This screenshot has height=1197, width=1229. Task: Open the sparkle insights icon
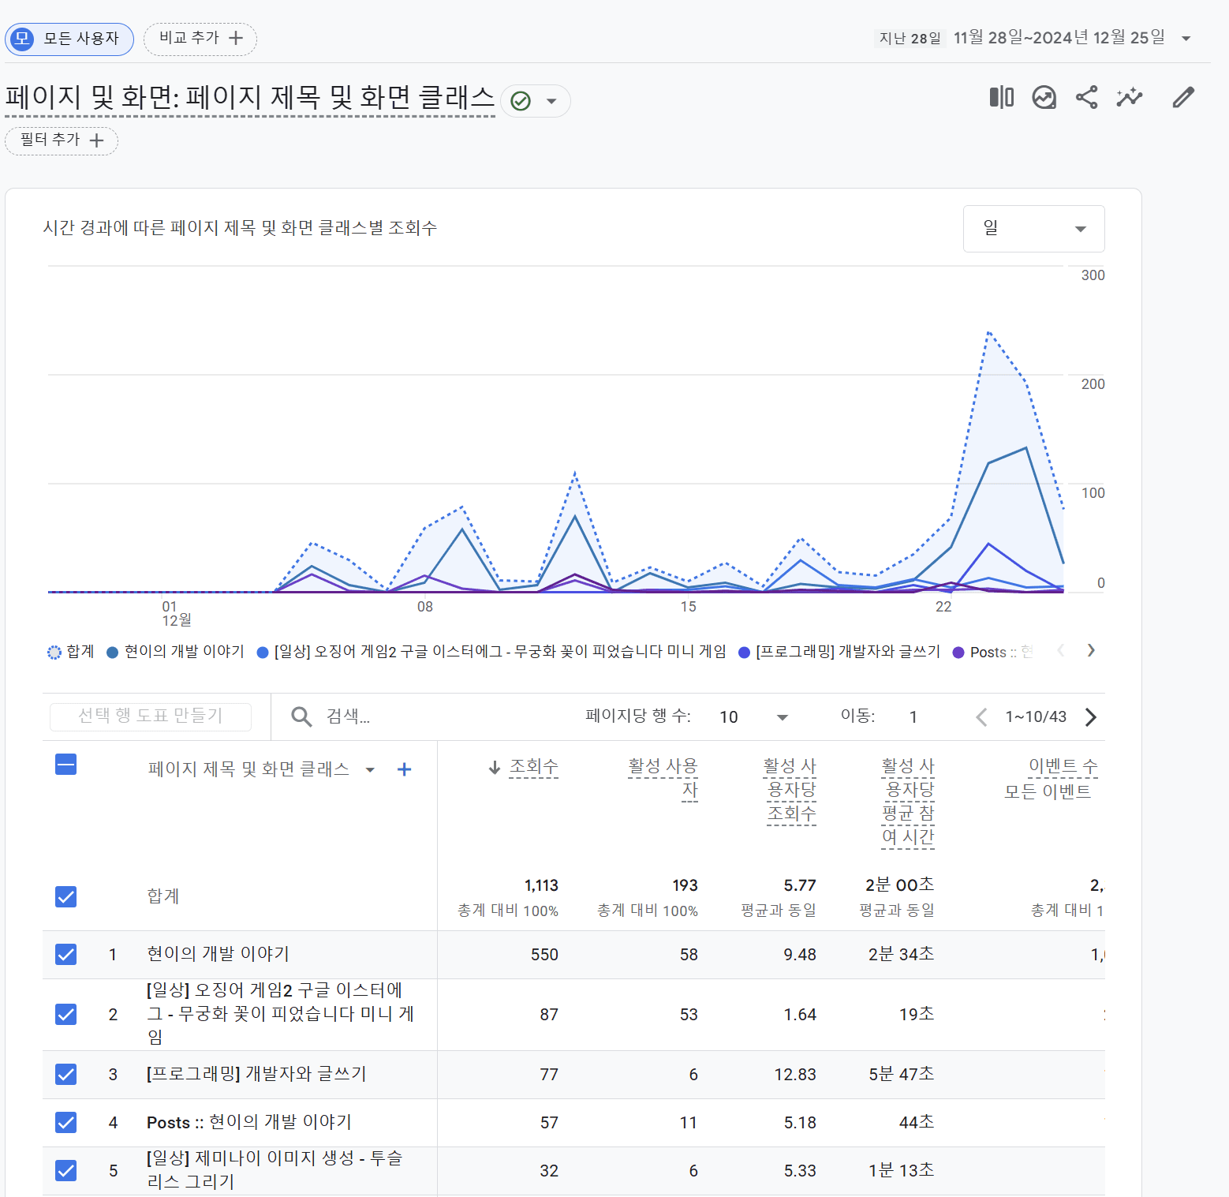tap(1130, 98)
